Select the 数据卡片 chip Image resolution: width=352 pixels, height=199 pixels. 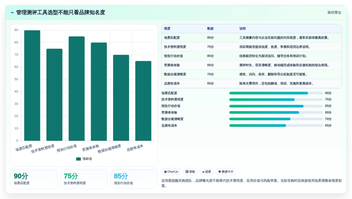226,172
